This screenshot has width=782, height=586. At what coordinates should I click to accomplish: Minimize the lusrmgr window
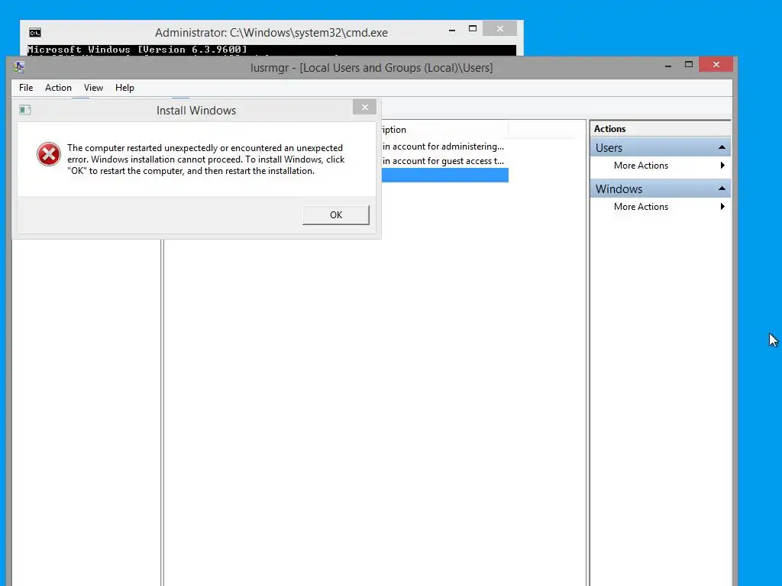(667, 66)
